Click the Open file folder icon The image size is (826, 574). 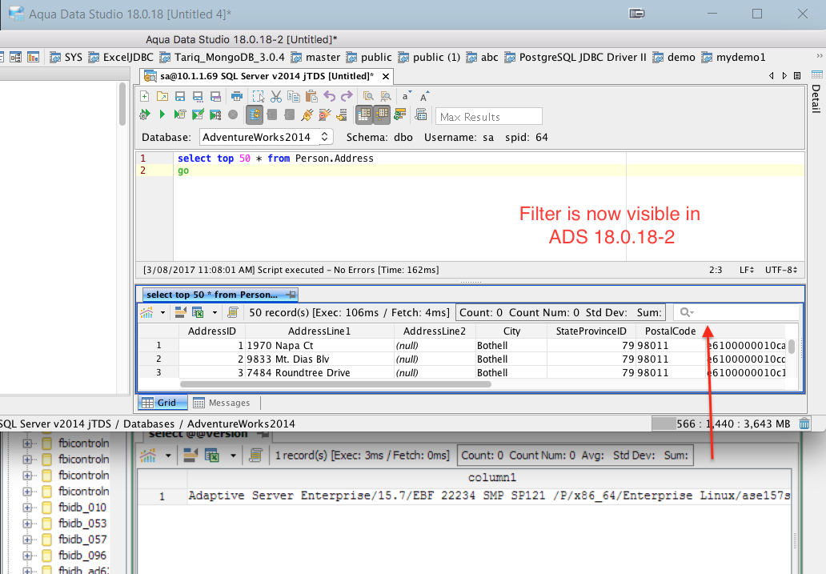coord(162,96)
